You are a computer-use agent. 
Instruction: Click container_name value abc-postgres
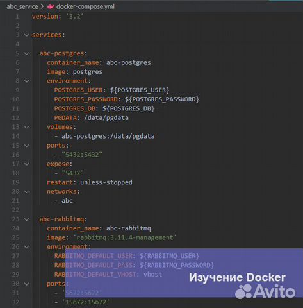[x=129, y=62]
